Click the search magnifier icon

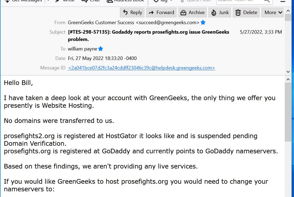pyautogui.click(x=267, y=1)
